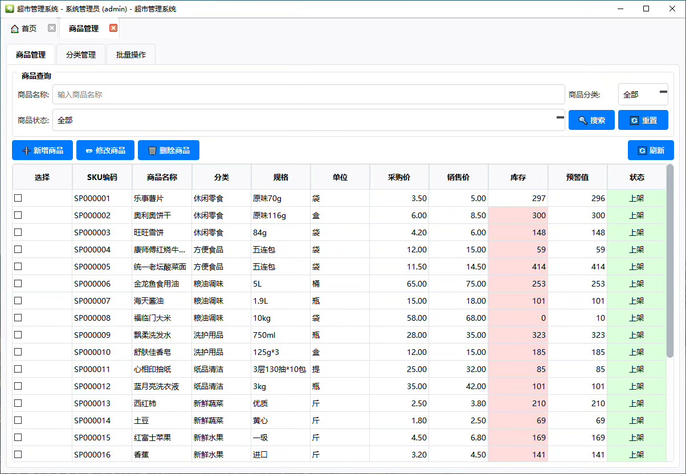Open the 批量操作 tab
The width and height of the screenshot is (686, 474).
click(x=130, y=55)
